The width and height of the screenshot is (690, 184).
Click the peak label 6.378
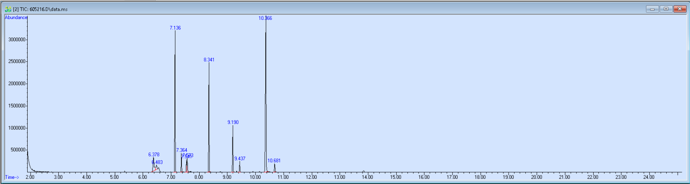154,154
